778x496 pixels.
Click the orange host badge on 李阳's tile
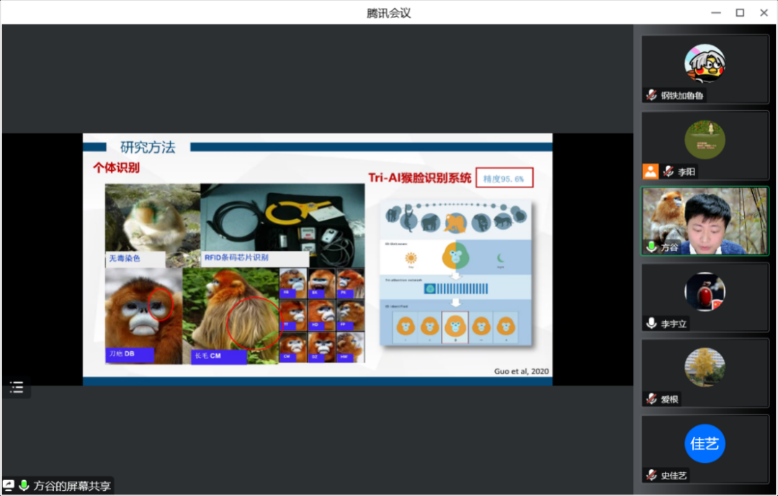(650, 172)
